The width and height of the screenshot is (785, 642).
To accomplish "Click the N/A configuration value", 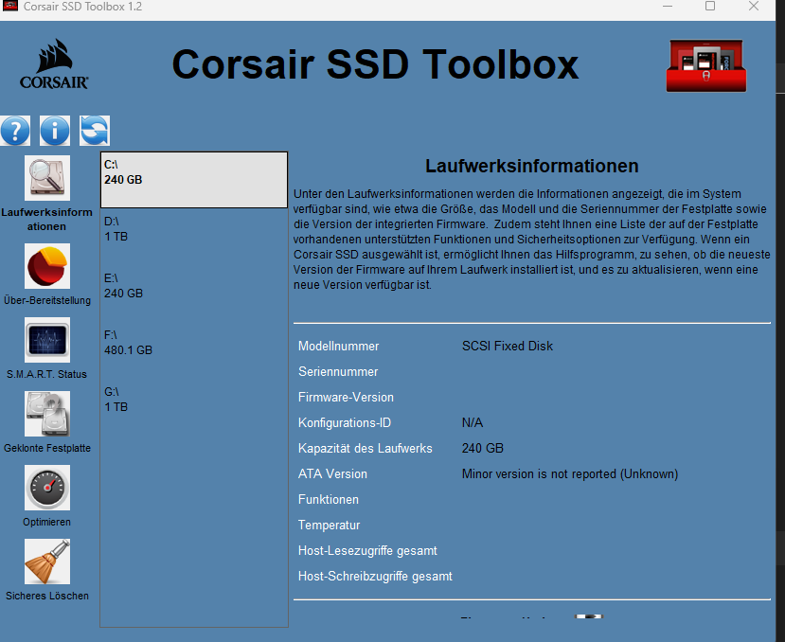I will pyautogui.click(x=473, y=422).
